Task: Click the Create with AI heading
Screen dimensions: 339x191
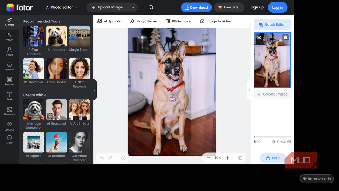Action: (35, 95)
